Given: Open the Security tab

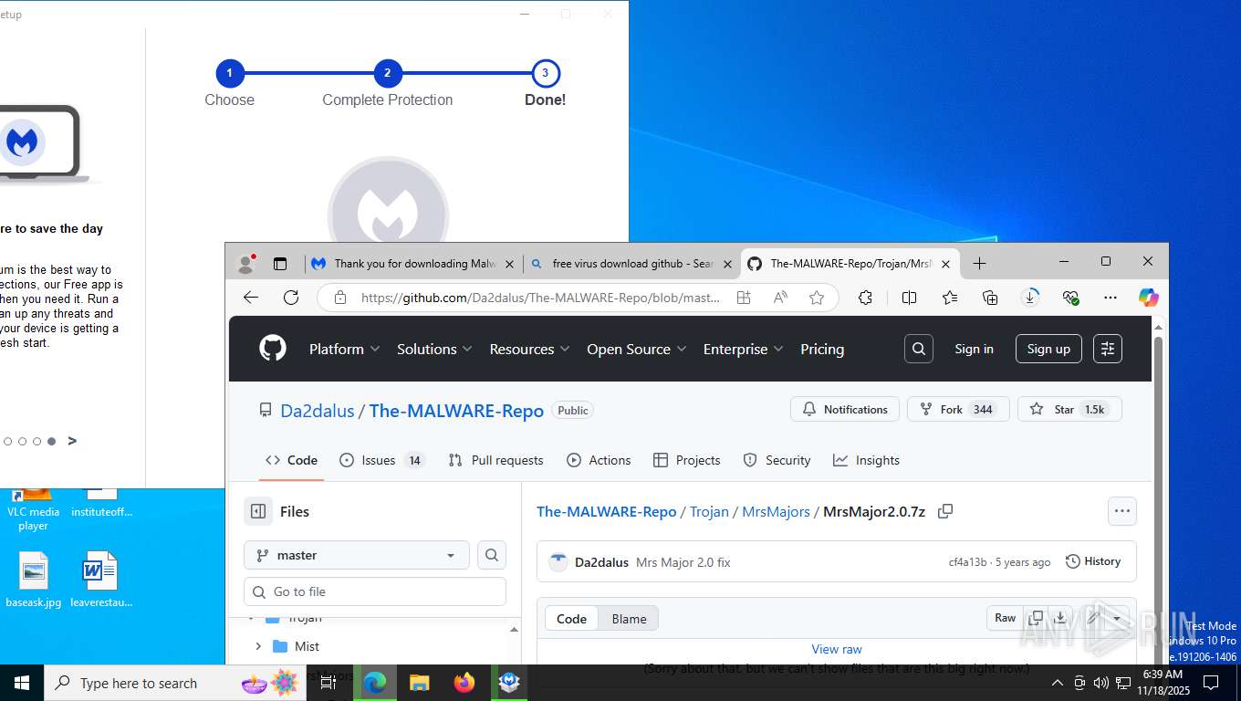Looking at the screenshot, I should point(777,460).
